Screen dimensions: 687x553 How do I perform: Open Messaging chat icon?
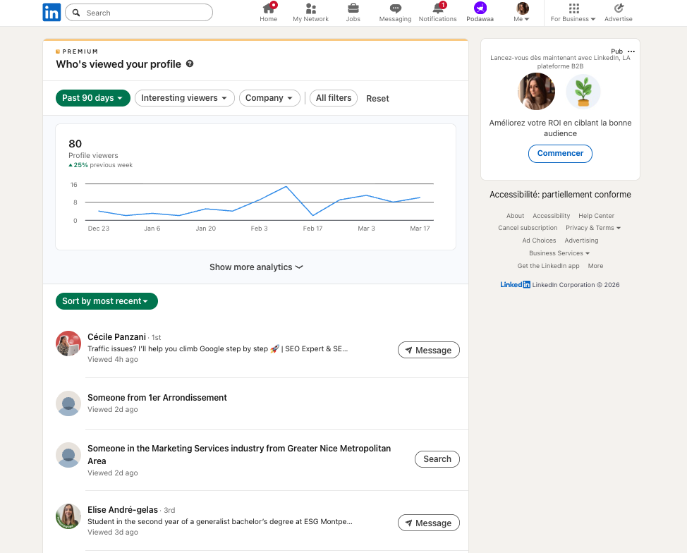395,8
